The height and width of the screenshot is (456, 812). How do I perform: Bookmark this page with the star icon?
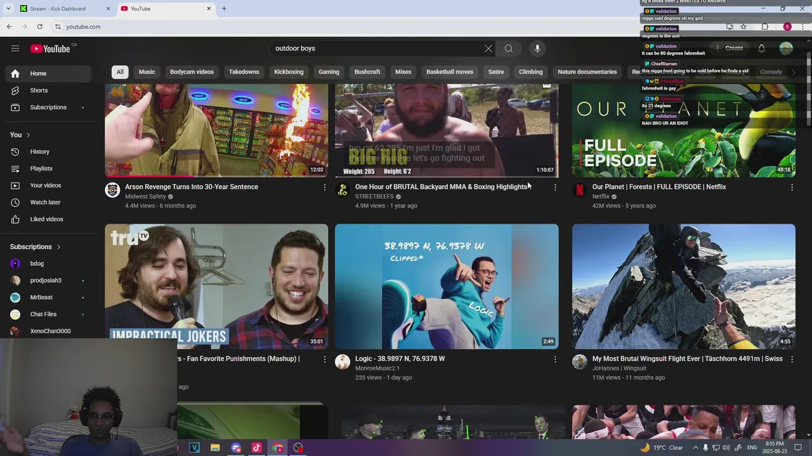743,27
